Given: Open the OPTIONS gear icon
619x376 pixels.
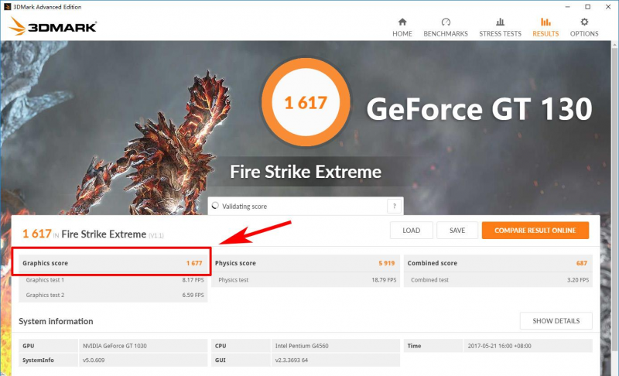Looking at the screenshot, I should (584, 22).
